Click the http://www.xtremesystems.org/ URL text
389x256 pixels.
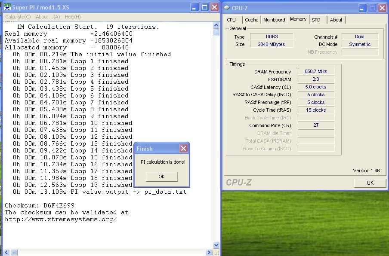(x=61, y=219)
